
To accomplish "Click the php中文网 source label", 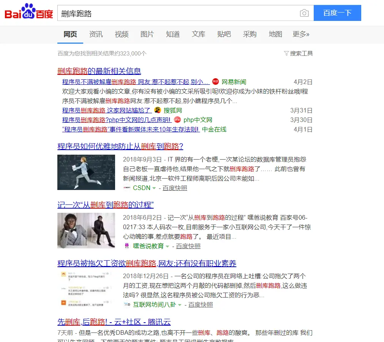I will click(198, 120).
